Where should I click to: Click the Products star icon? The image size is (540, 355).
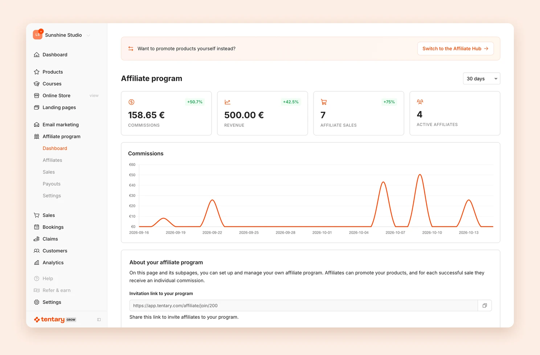point(37,72)
